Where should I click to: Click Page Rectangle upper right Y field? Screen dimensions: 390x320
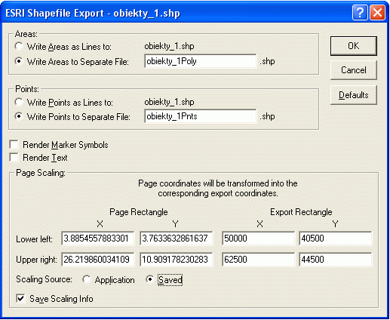tap(177, 260)
